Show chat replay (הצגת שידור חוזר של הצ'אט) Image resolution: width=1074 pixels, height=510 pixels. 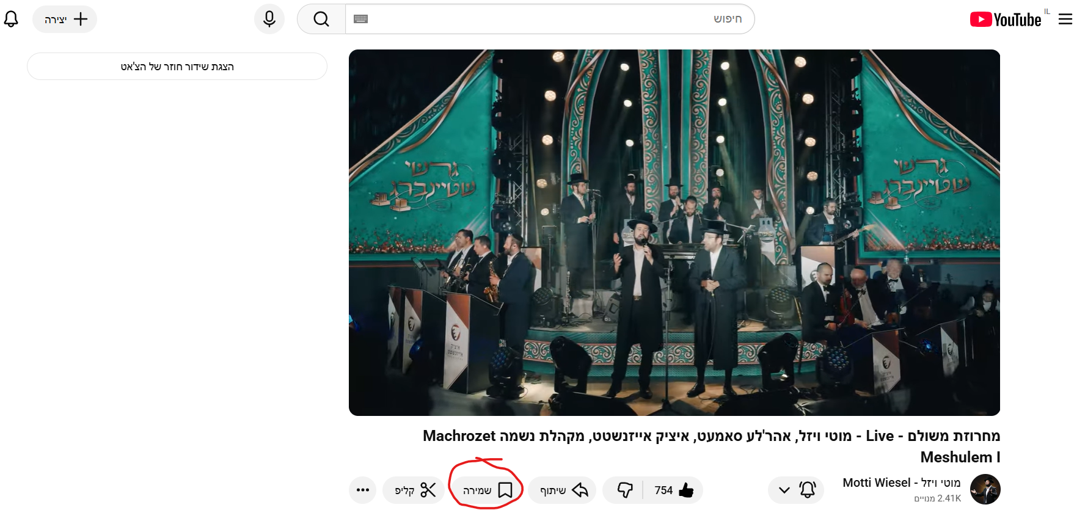[x=177, y=66]
